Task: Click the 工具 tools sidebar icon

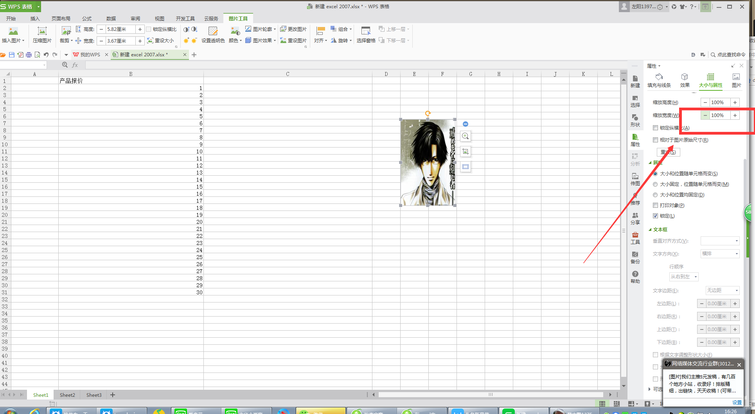Action: point(635,238)
